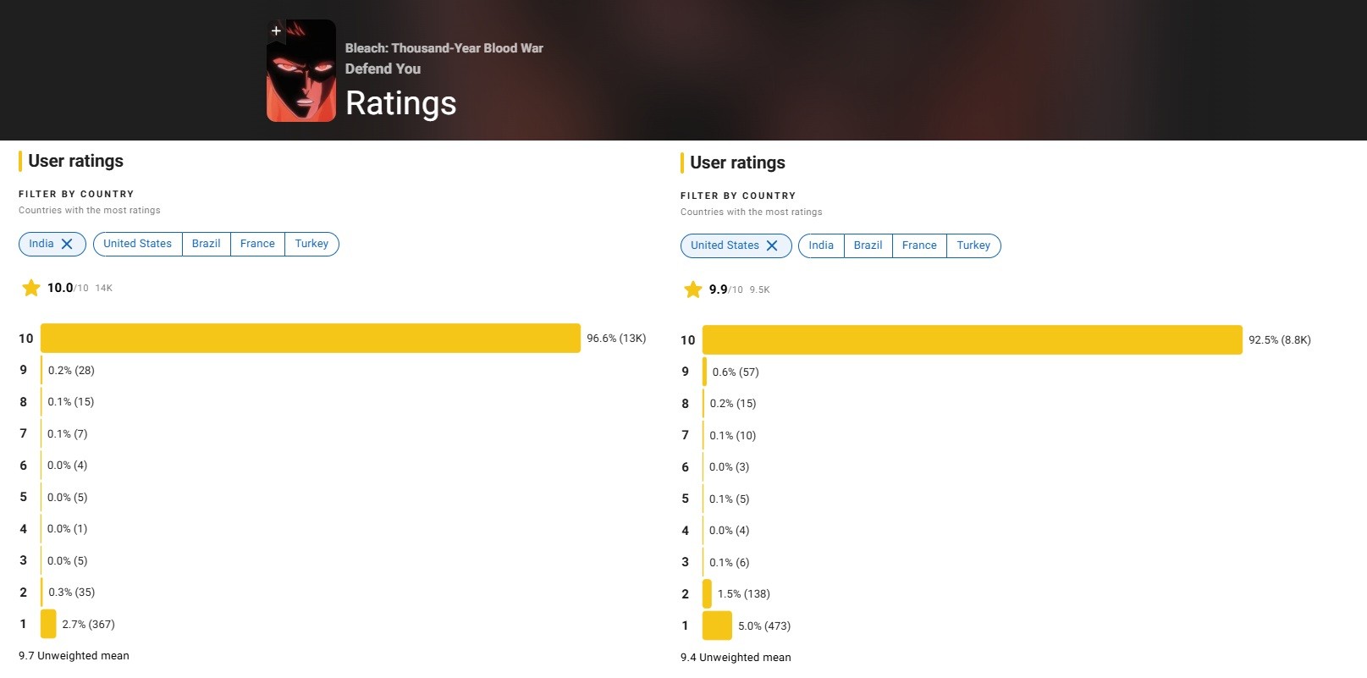1367x678 pixels.
Task: Select the 0.0% (1) value
Action: [68, 529]
